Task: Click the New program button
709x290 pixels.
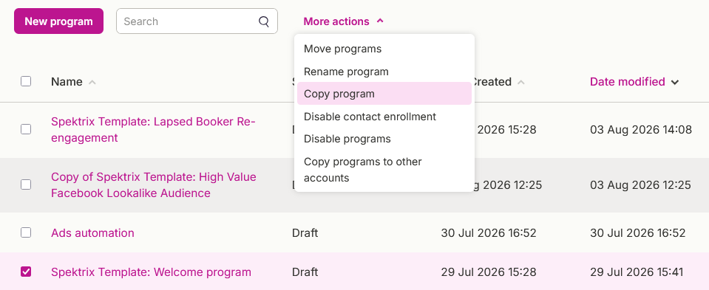Action: [x=59, y=21]
